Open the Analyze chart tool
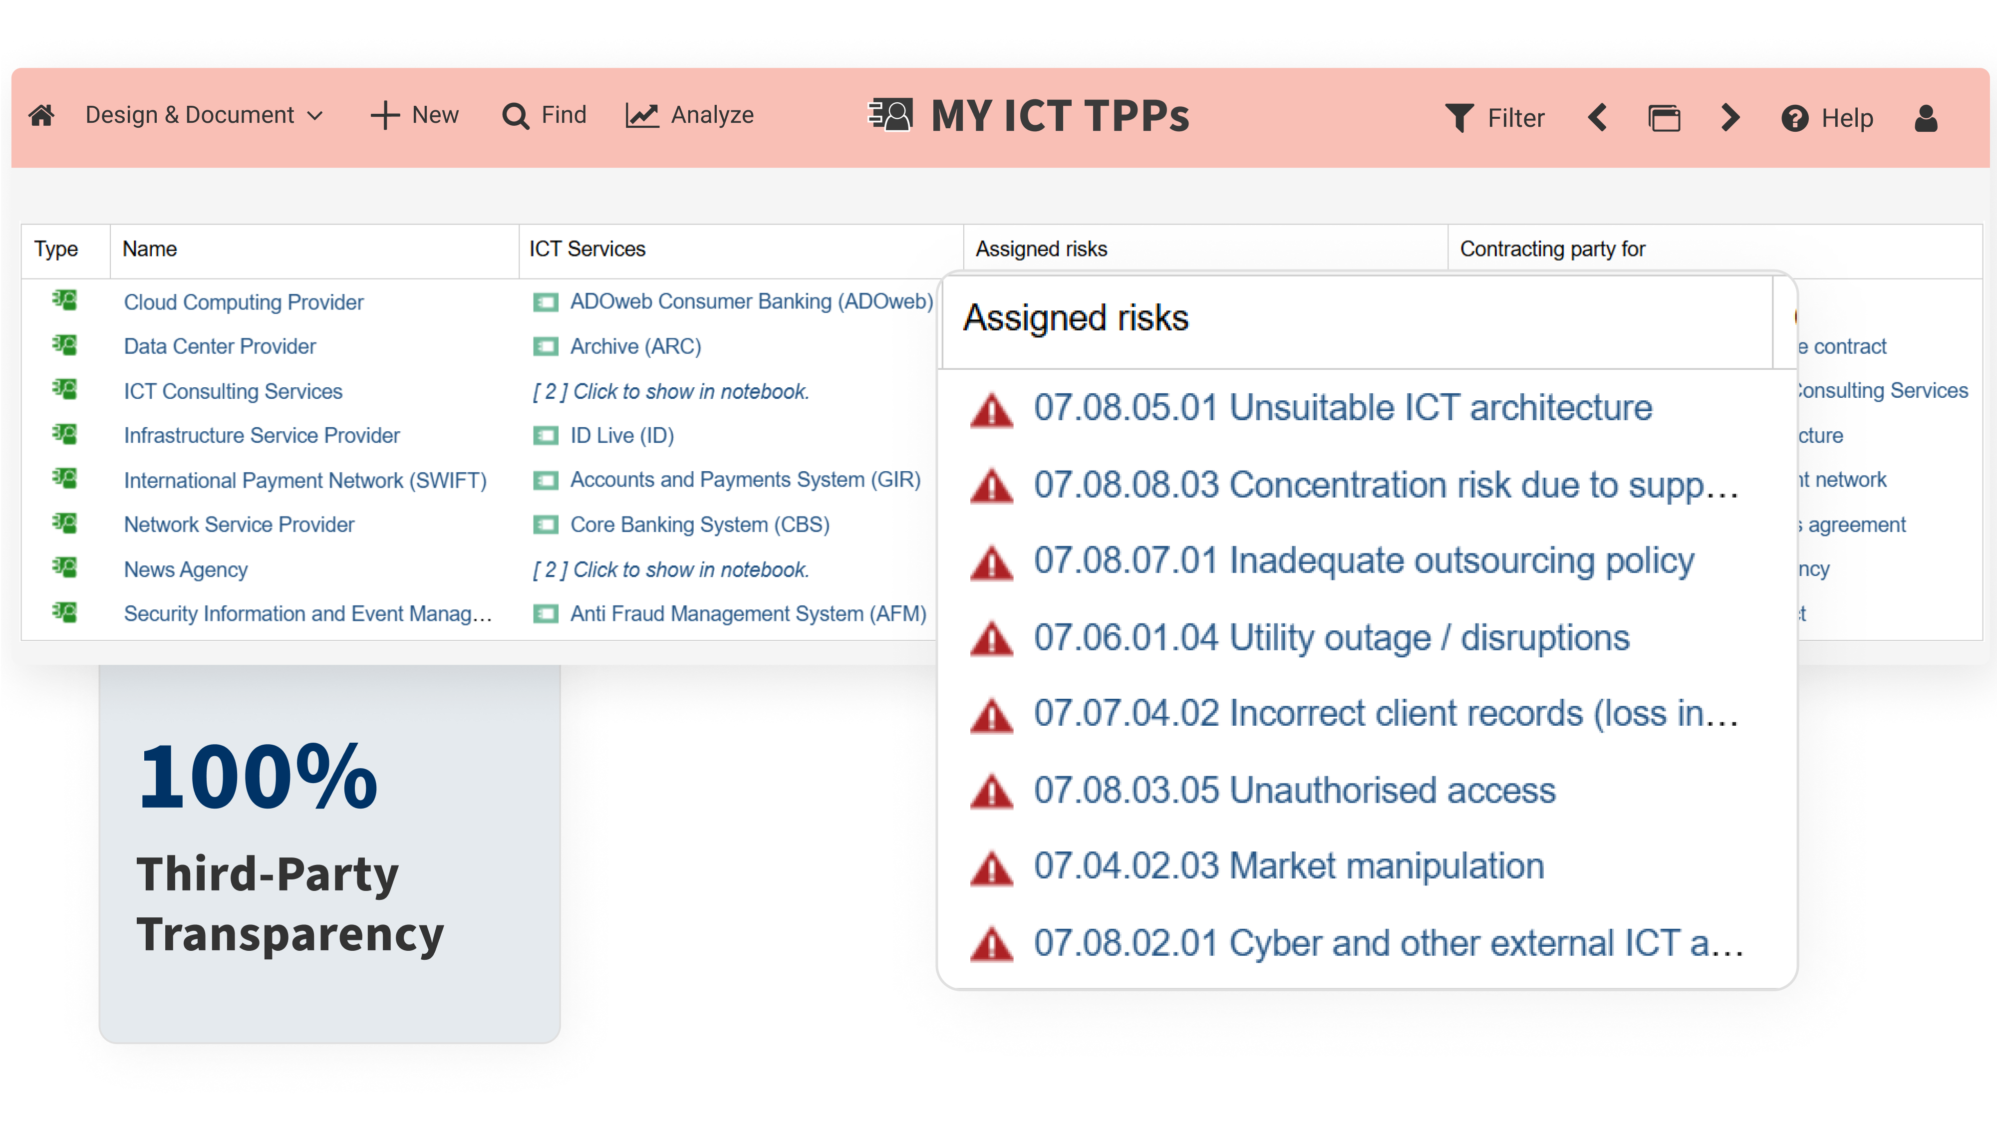Screen dimensions: 1997x1125 (x=689, y=115)
